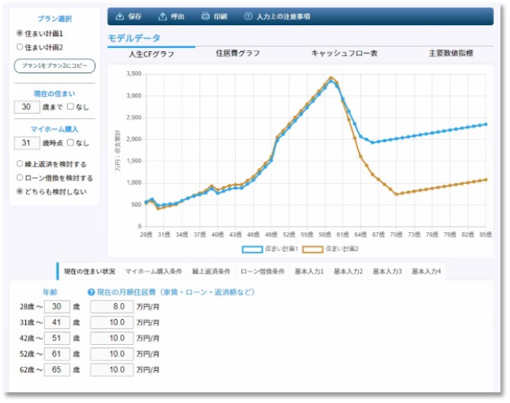The width and height of the screenshot is (510, 403).
Task: Choose 繰上返済を検討する option
Action: [20, 164]
